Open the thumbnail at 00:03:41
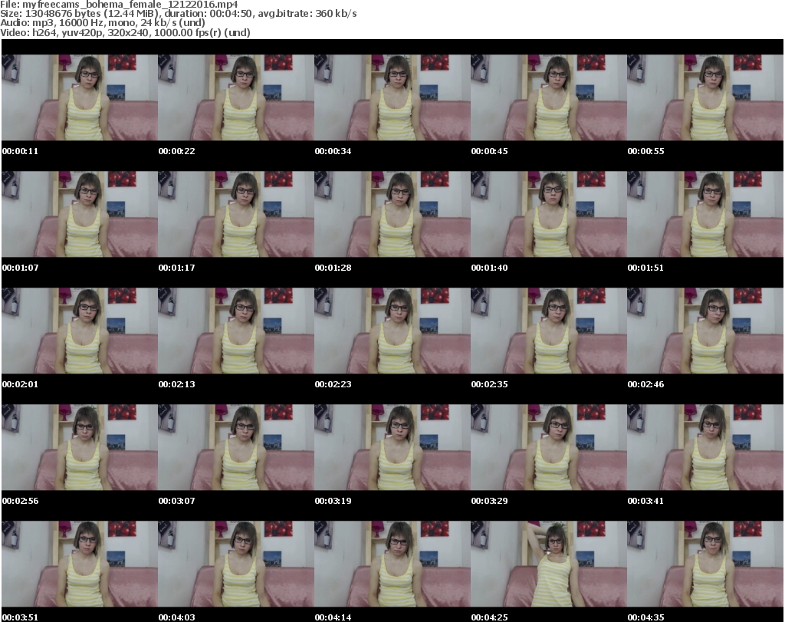785x622 pixels. [705, 447]
